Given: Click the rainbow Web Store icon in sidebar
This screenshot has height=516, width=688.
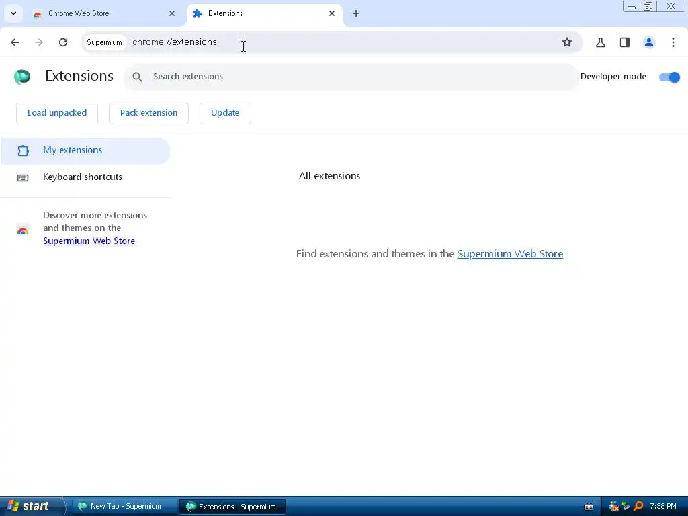Looking at the screenshot, I should (x=23, y=230).
